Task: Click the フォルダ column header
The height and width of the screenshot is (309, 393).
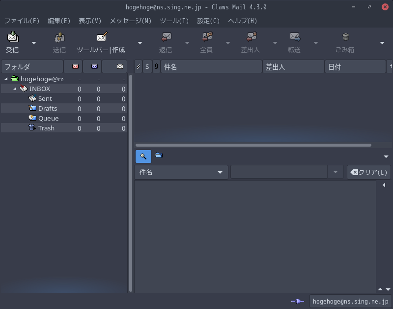Action: point(32,67)
